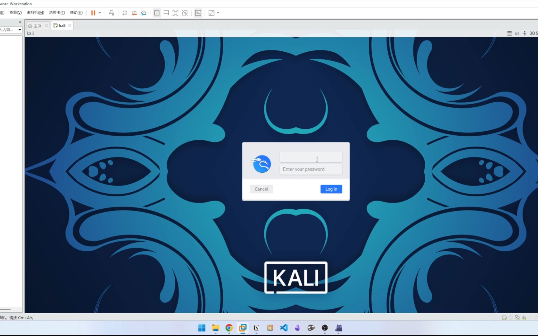Click the stretch guest display icon
Image resolution: width=538 pixels, height=336 pixels.
(x=211, y=13)
